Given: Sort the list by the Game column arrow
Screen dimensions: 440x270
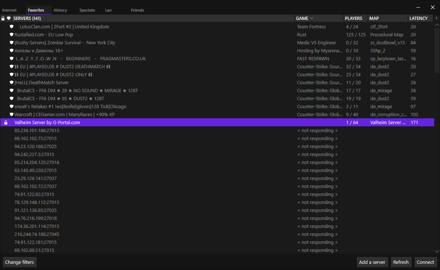Looking at the screenshot, I should point(312,19).
